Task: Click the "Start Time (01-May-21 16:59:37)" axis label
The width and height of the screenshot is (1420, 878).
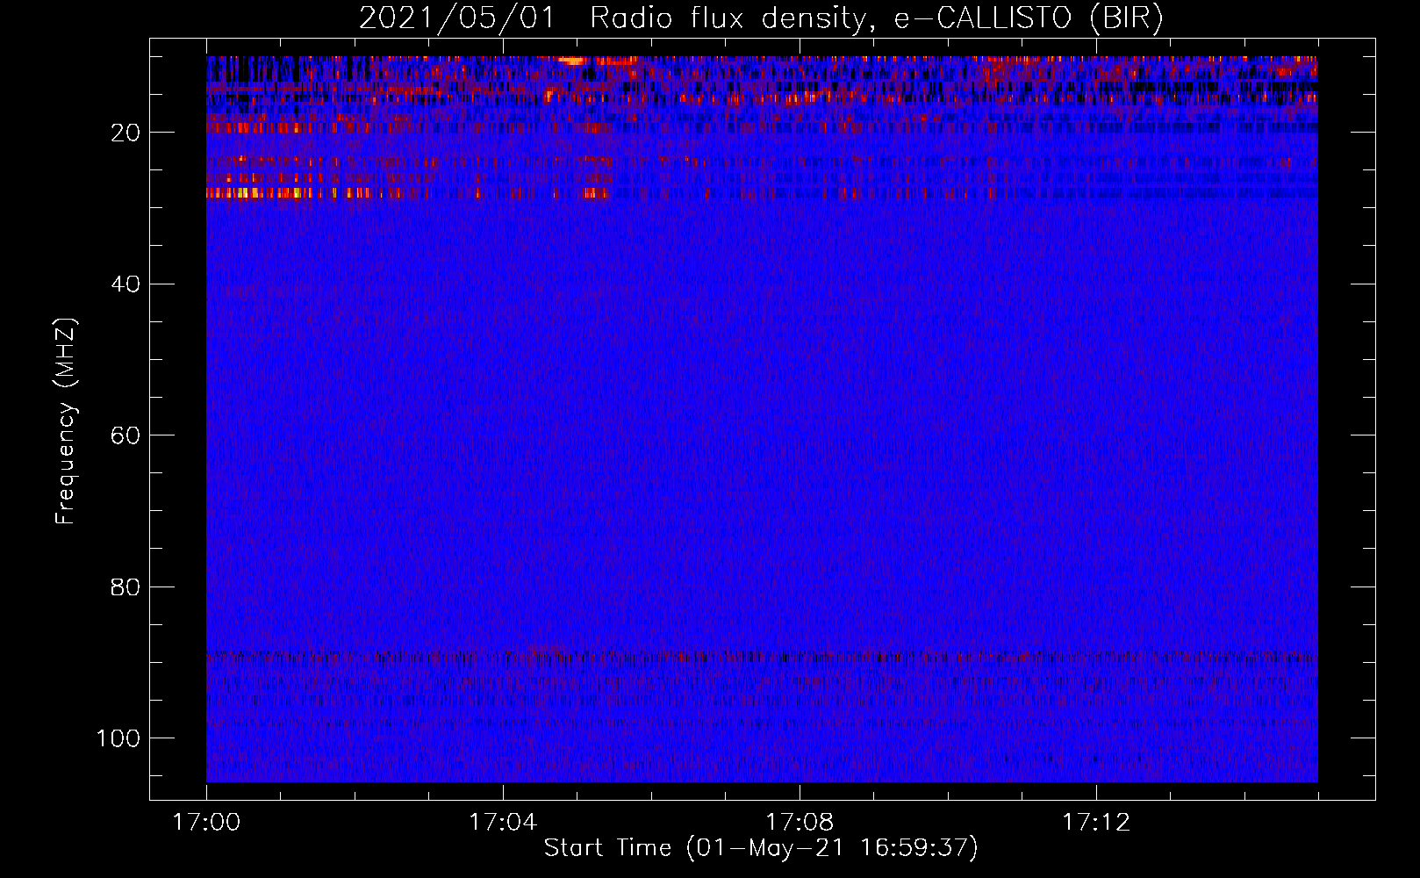Action: 761,848
